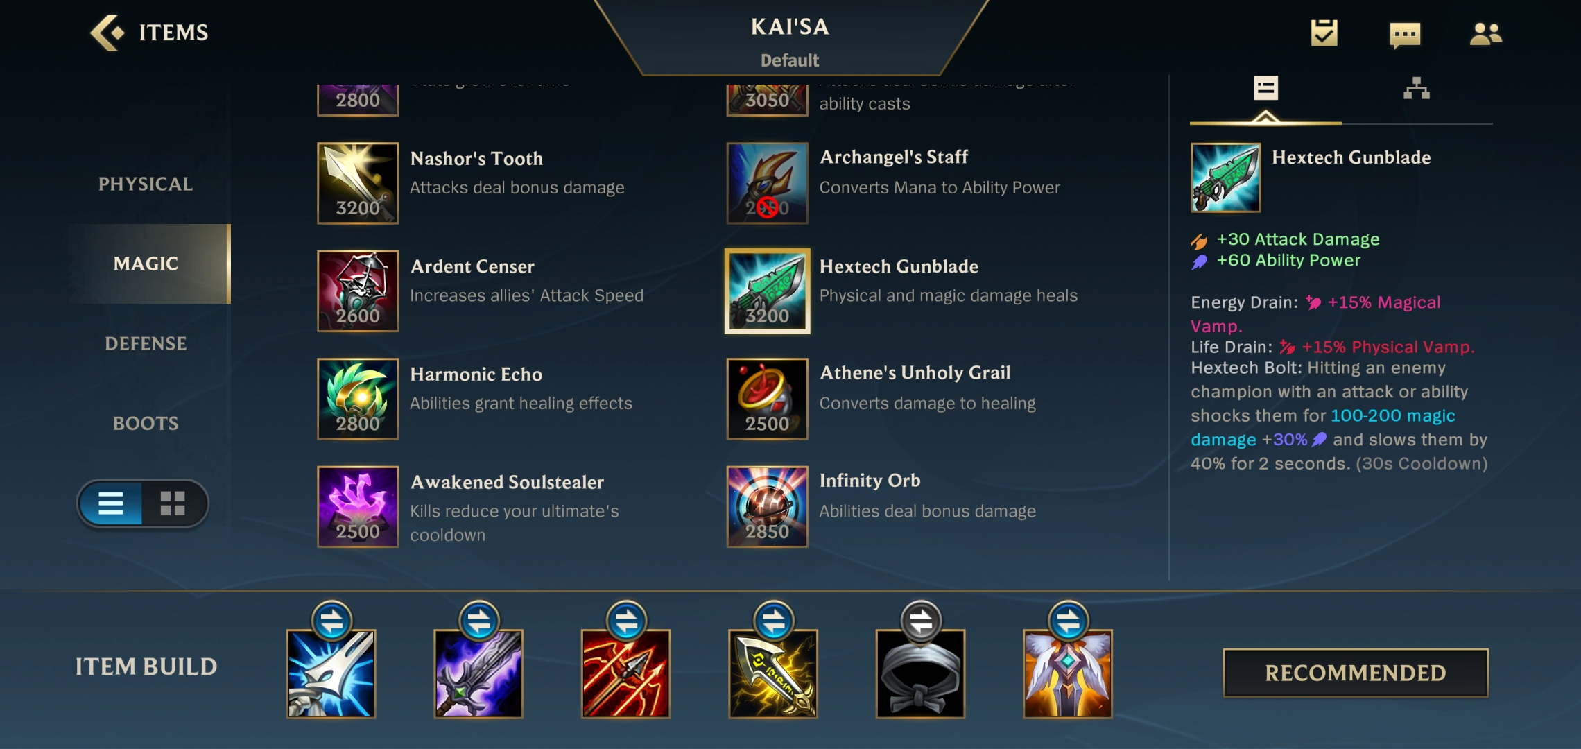Go back using the Items arrow

(x=107, y=33)
